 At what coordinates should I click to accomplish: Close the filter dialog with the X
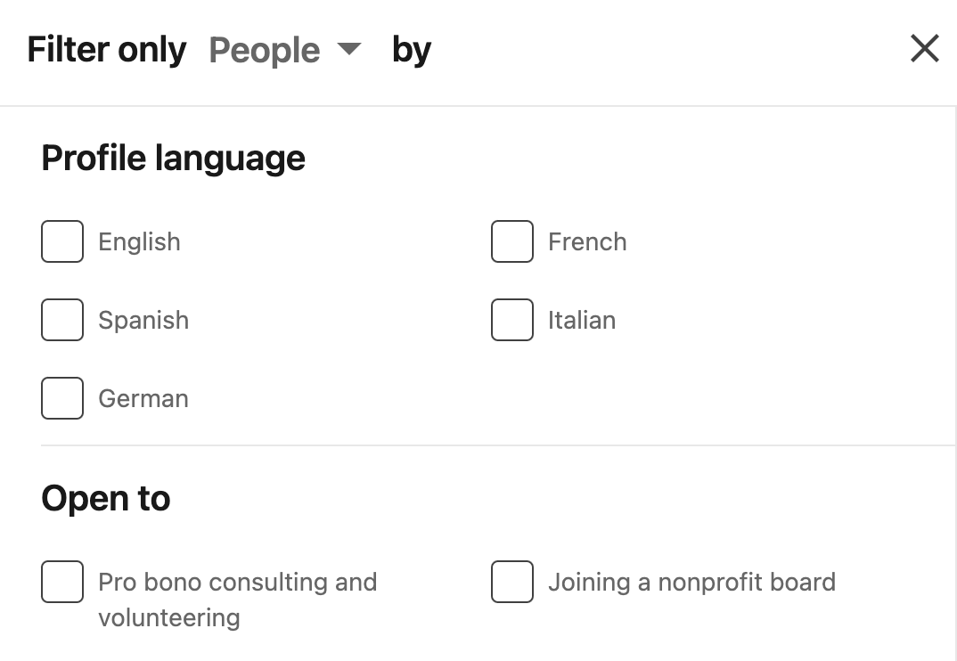[924, 49]
